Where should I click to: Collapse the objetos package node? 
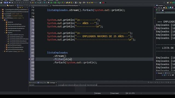(x=5, y=33)
